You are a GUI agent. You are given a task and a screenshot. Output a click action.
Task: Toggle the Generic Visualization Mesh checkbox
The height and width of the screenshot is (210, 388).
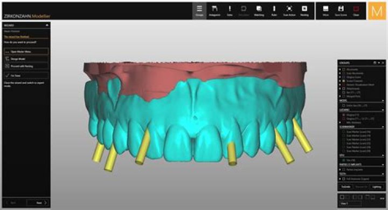[343, 85]
